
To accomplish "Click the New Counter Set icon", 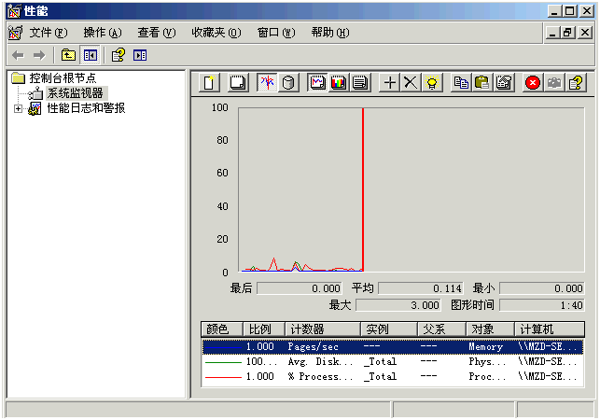I will (x=209, y=82).
